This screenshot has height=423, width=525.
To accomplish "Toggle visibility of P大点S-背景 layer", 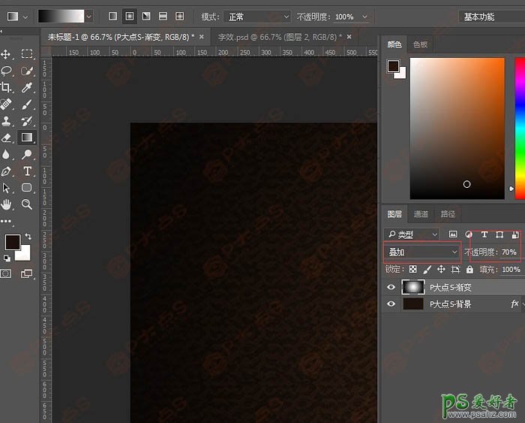I will click(390, 304).
